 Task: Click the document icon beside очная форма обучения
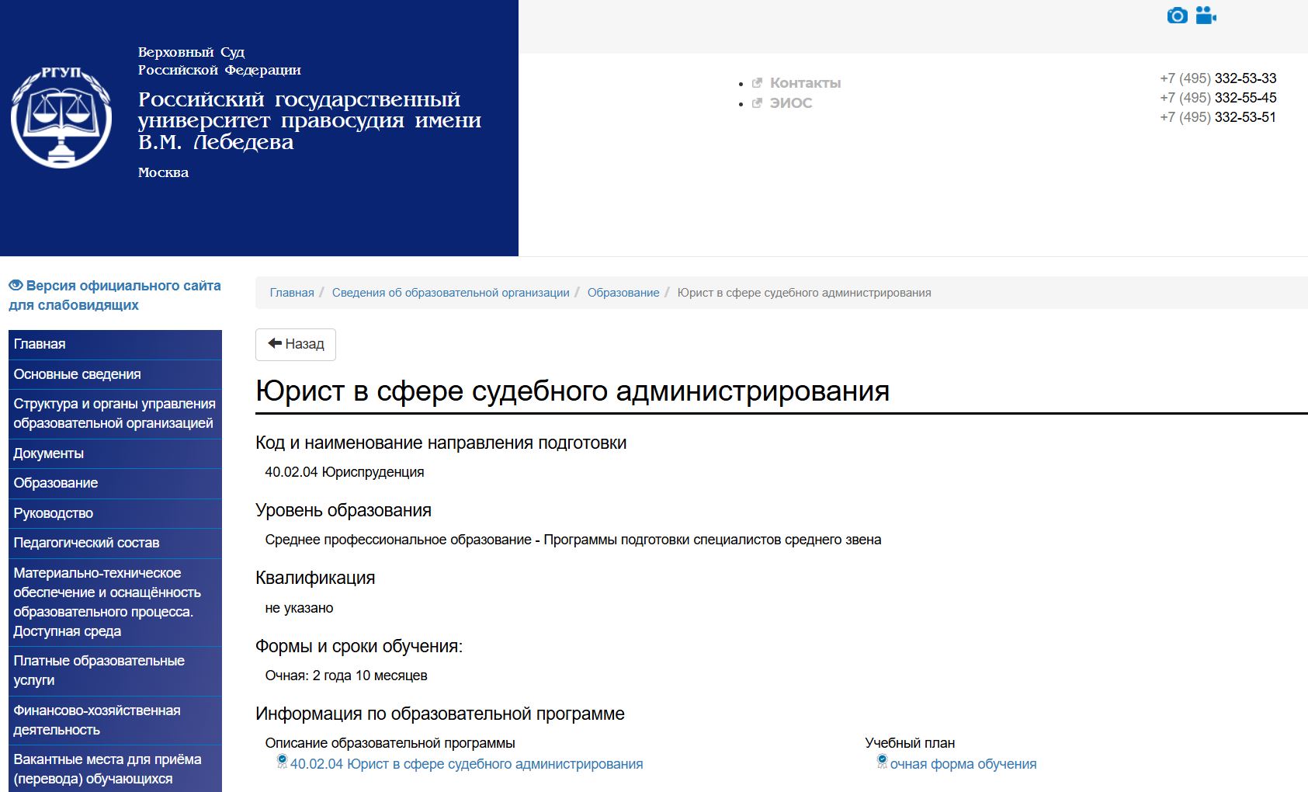882,762
